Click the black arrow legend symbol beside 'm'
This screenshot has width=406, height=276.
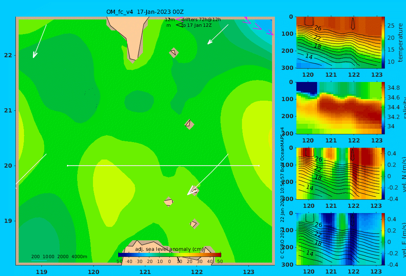(x=179, y=25)
